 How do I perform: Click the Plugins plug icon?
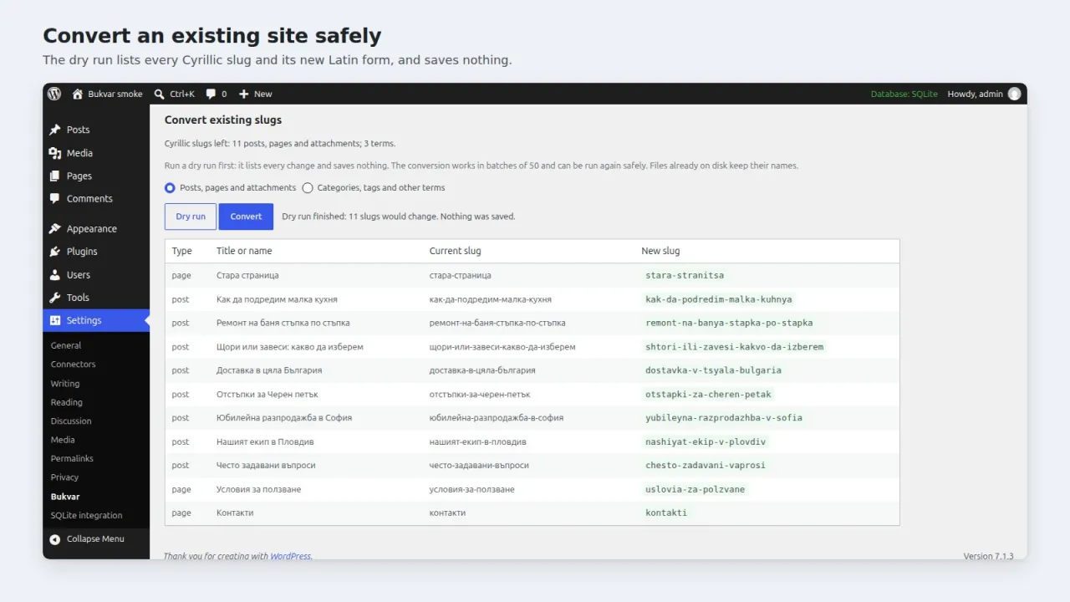pos(55,251)
